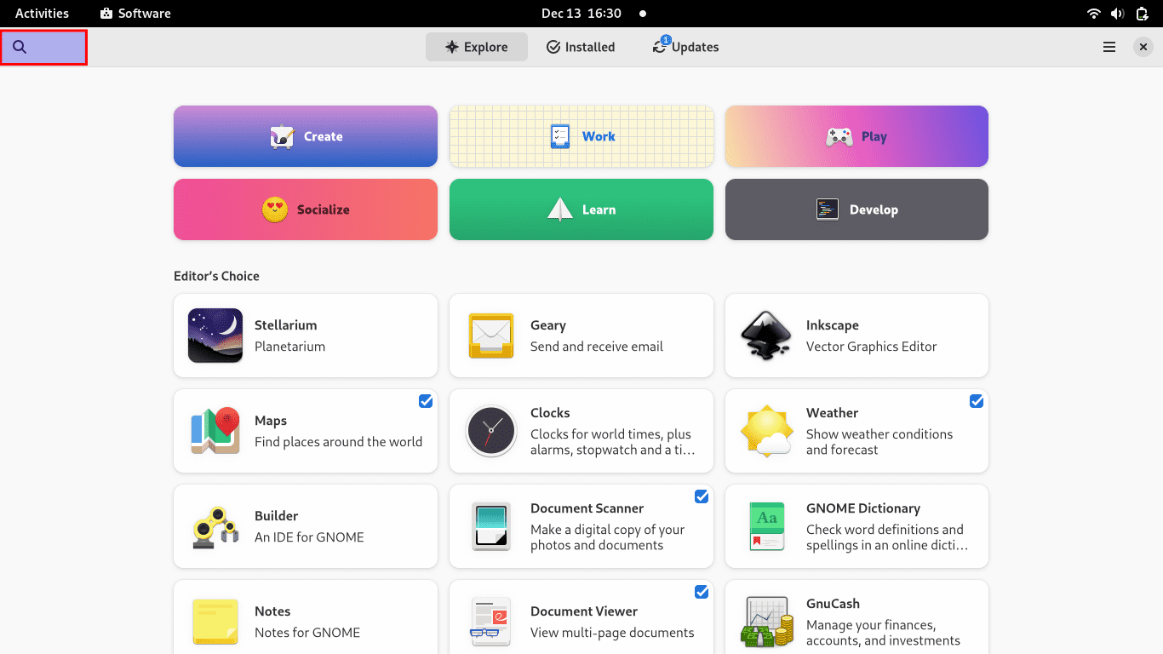Viewport: 1163px width, 654px height.
Task: Click the GNOME Dictionary title
Action: 863,508
